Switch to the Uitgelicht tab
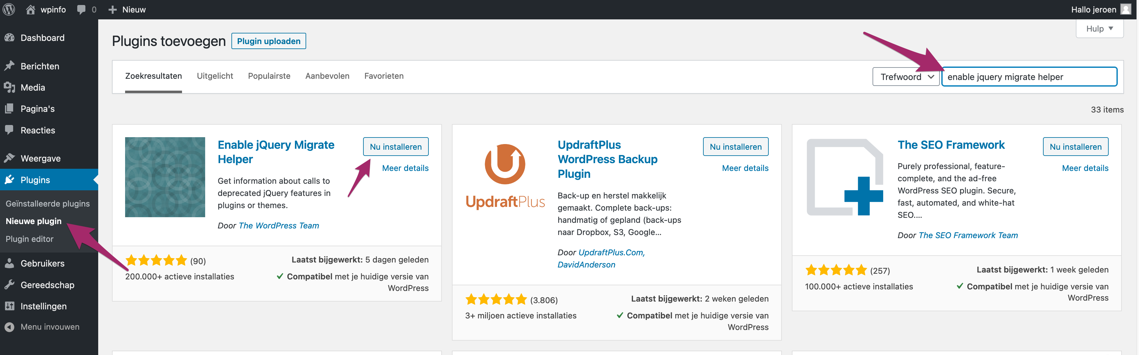This screenshot has height=355, width=1139. [x=215, y=76]
